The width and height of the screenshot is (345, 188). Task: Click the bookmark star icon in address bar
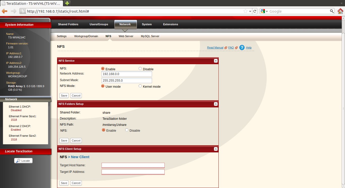point(245,11)
